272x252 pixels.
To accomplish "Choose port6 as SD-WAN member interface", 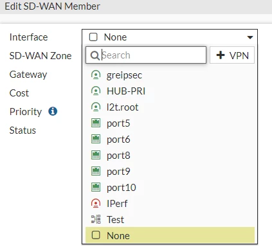I will coord(170,139).
